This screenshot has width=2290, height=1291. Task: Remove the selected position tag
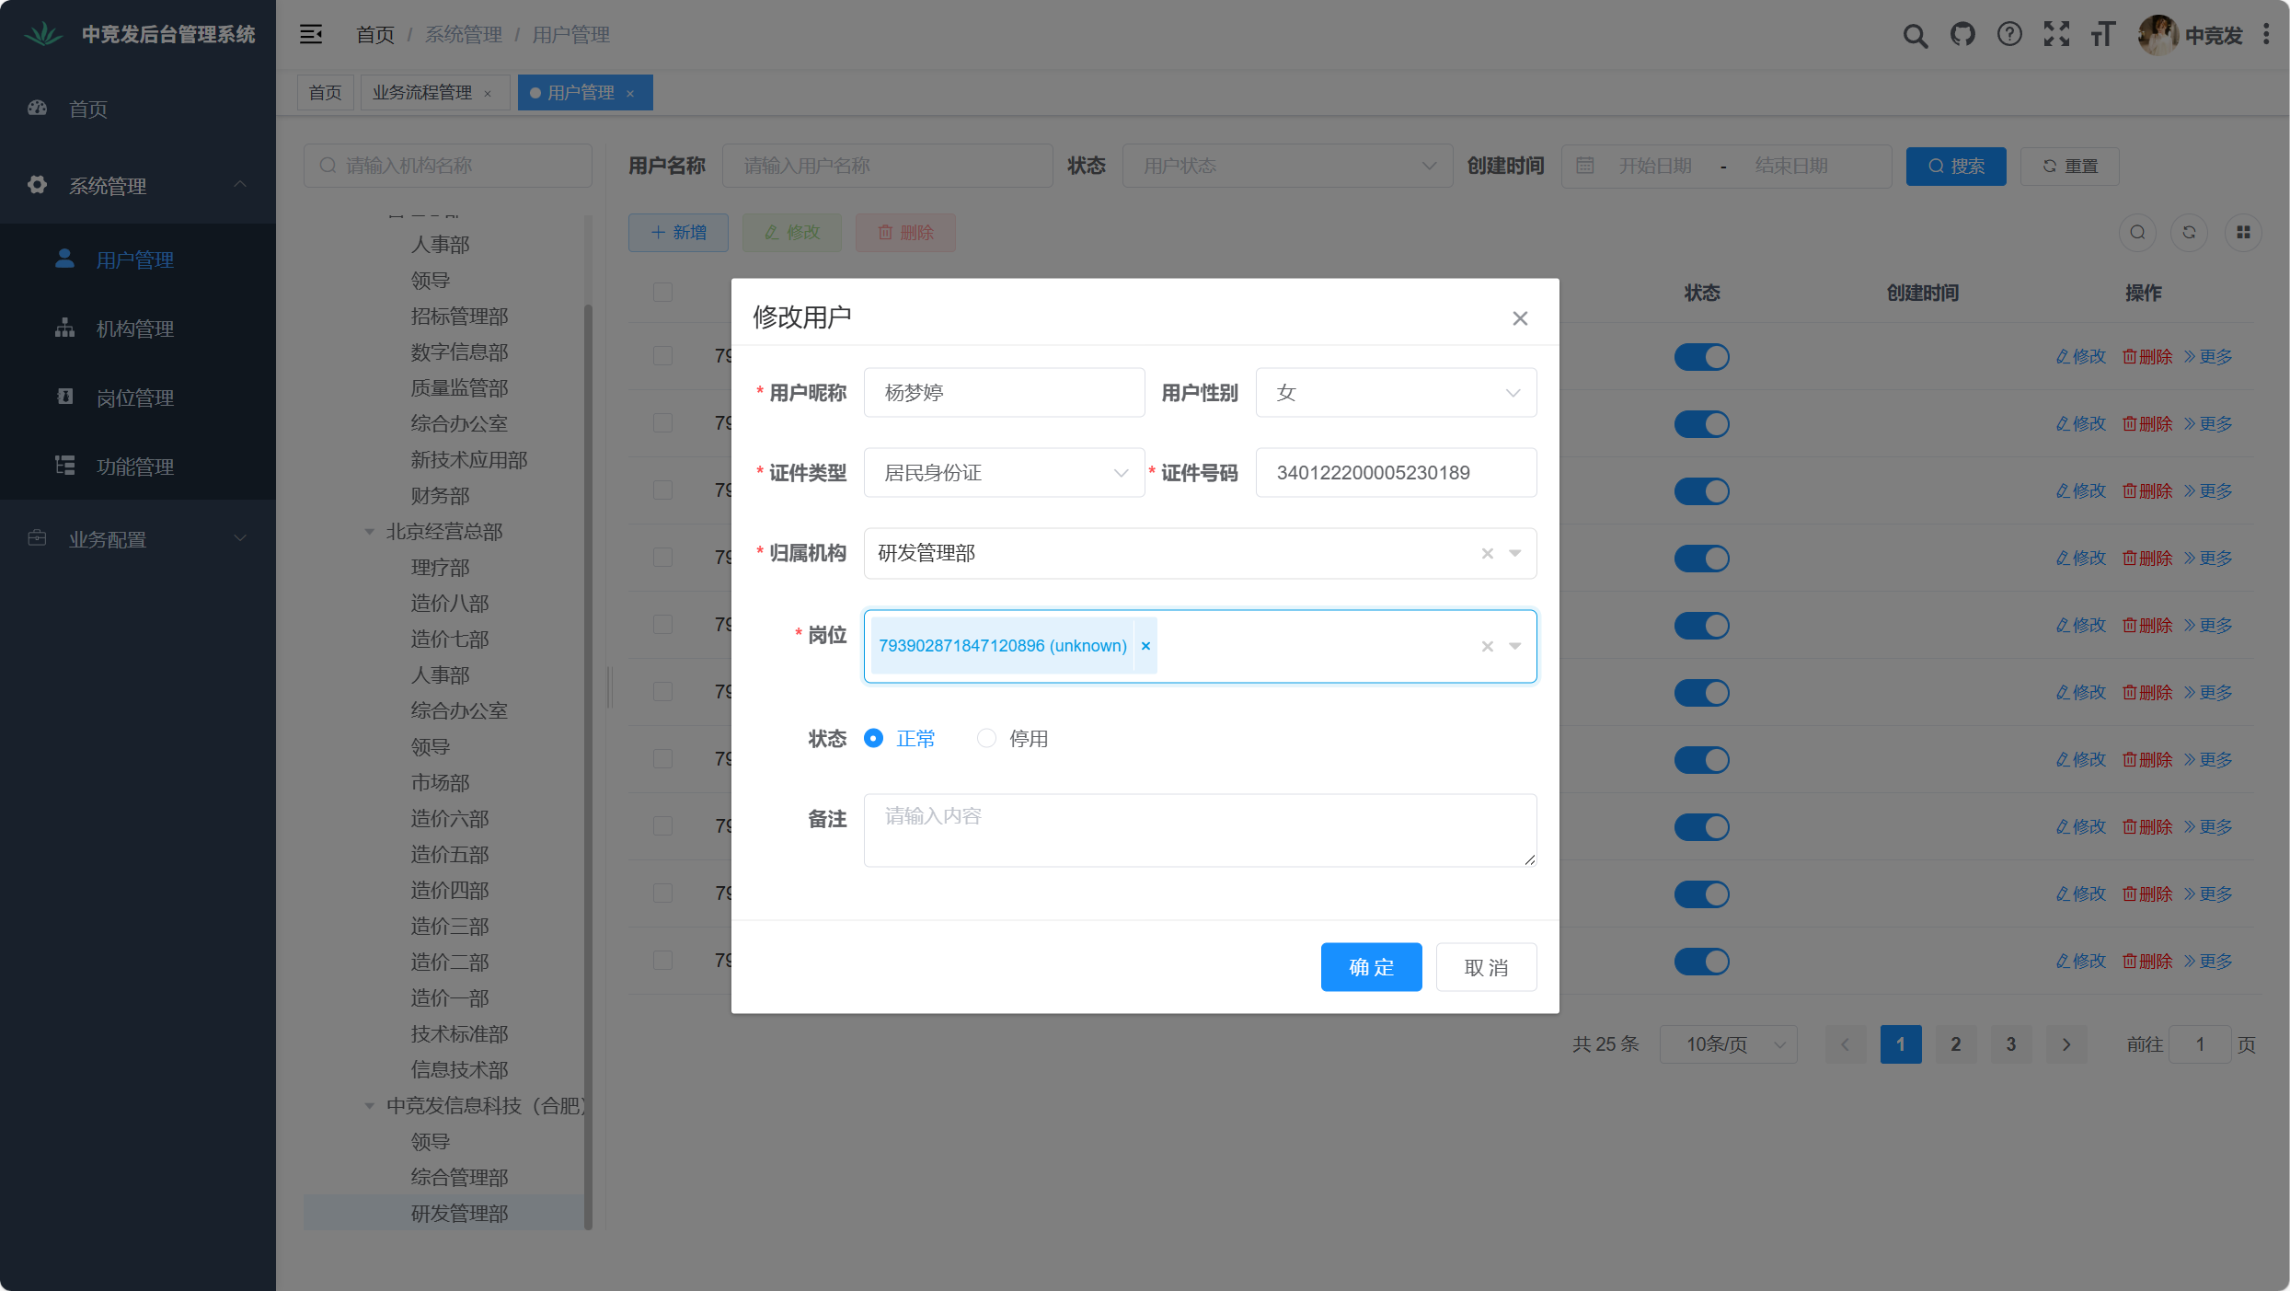point(1145,646)
